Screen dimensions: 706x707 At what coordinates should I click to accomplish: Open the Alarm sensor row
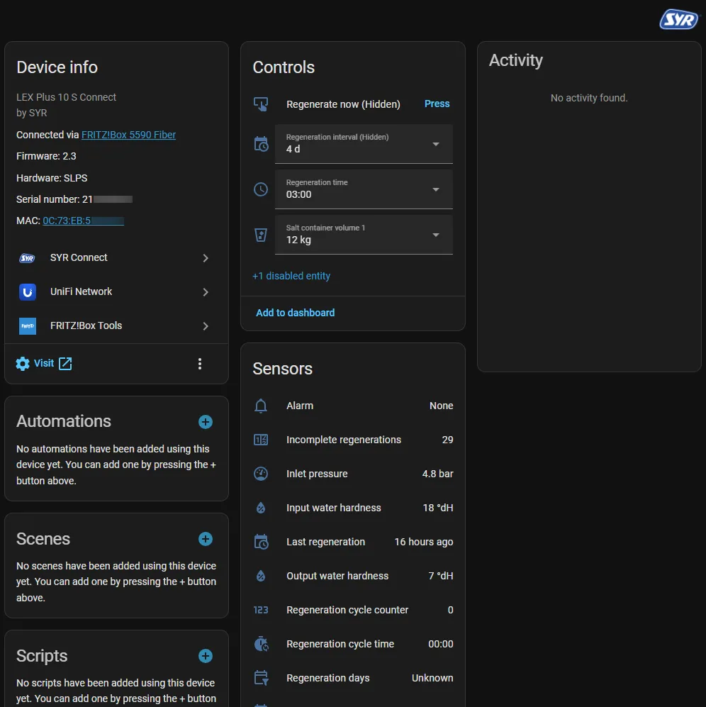353,406
